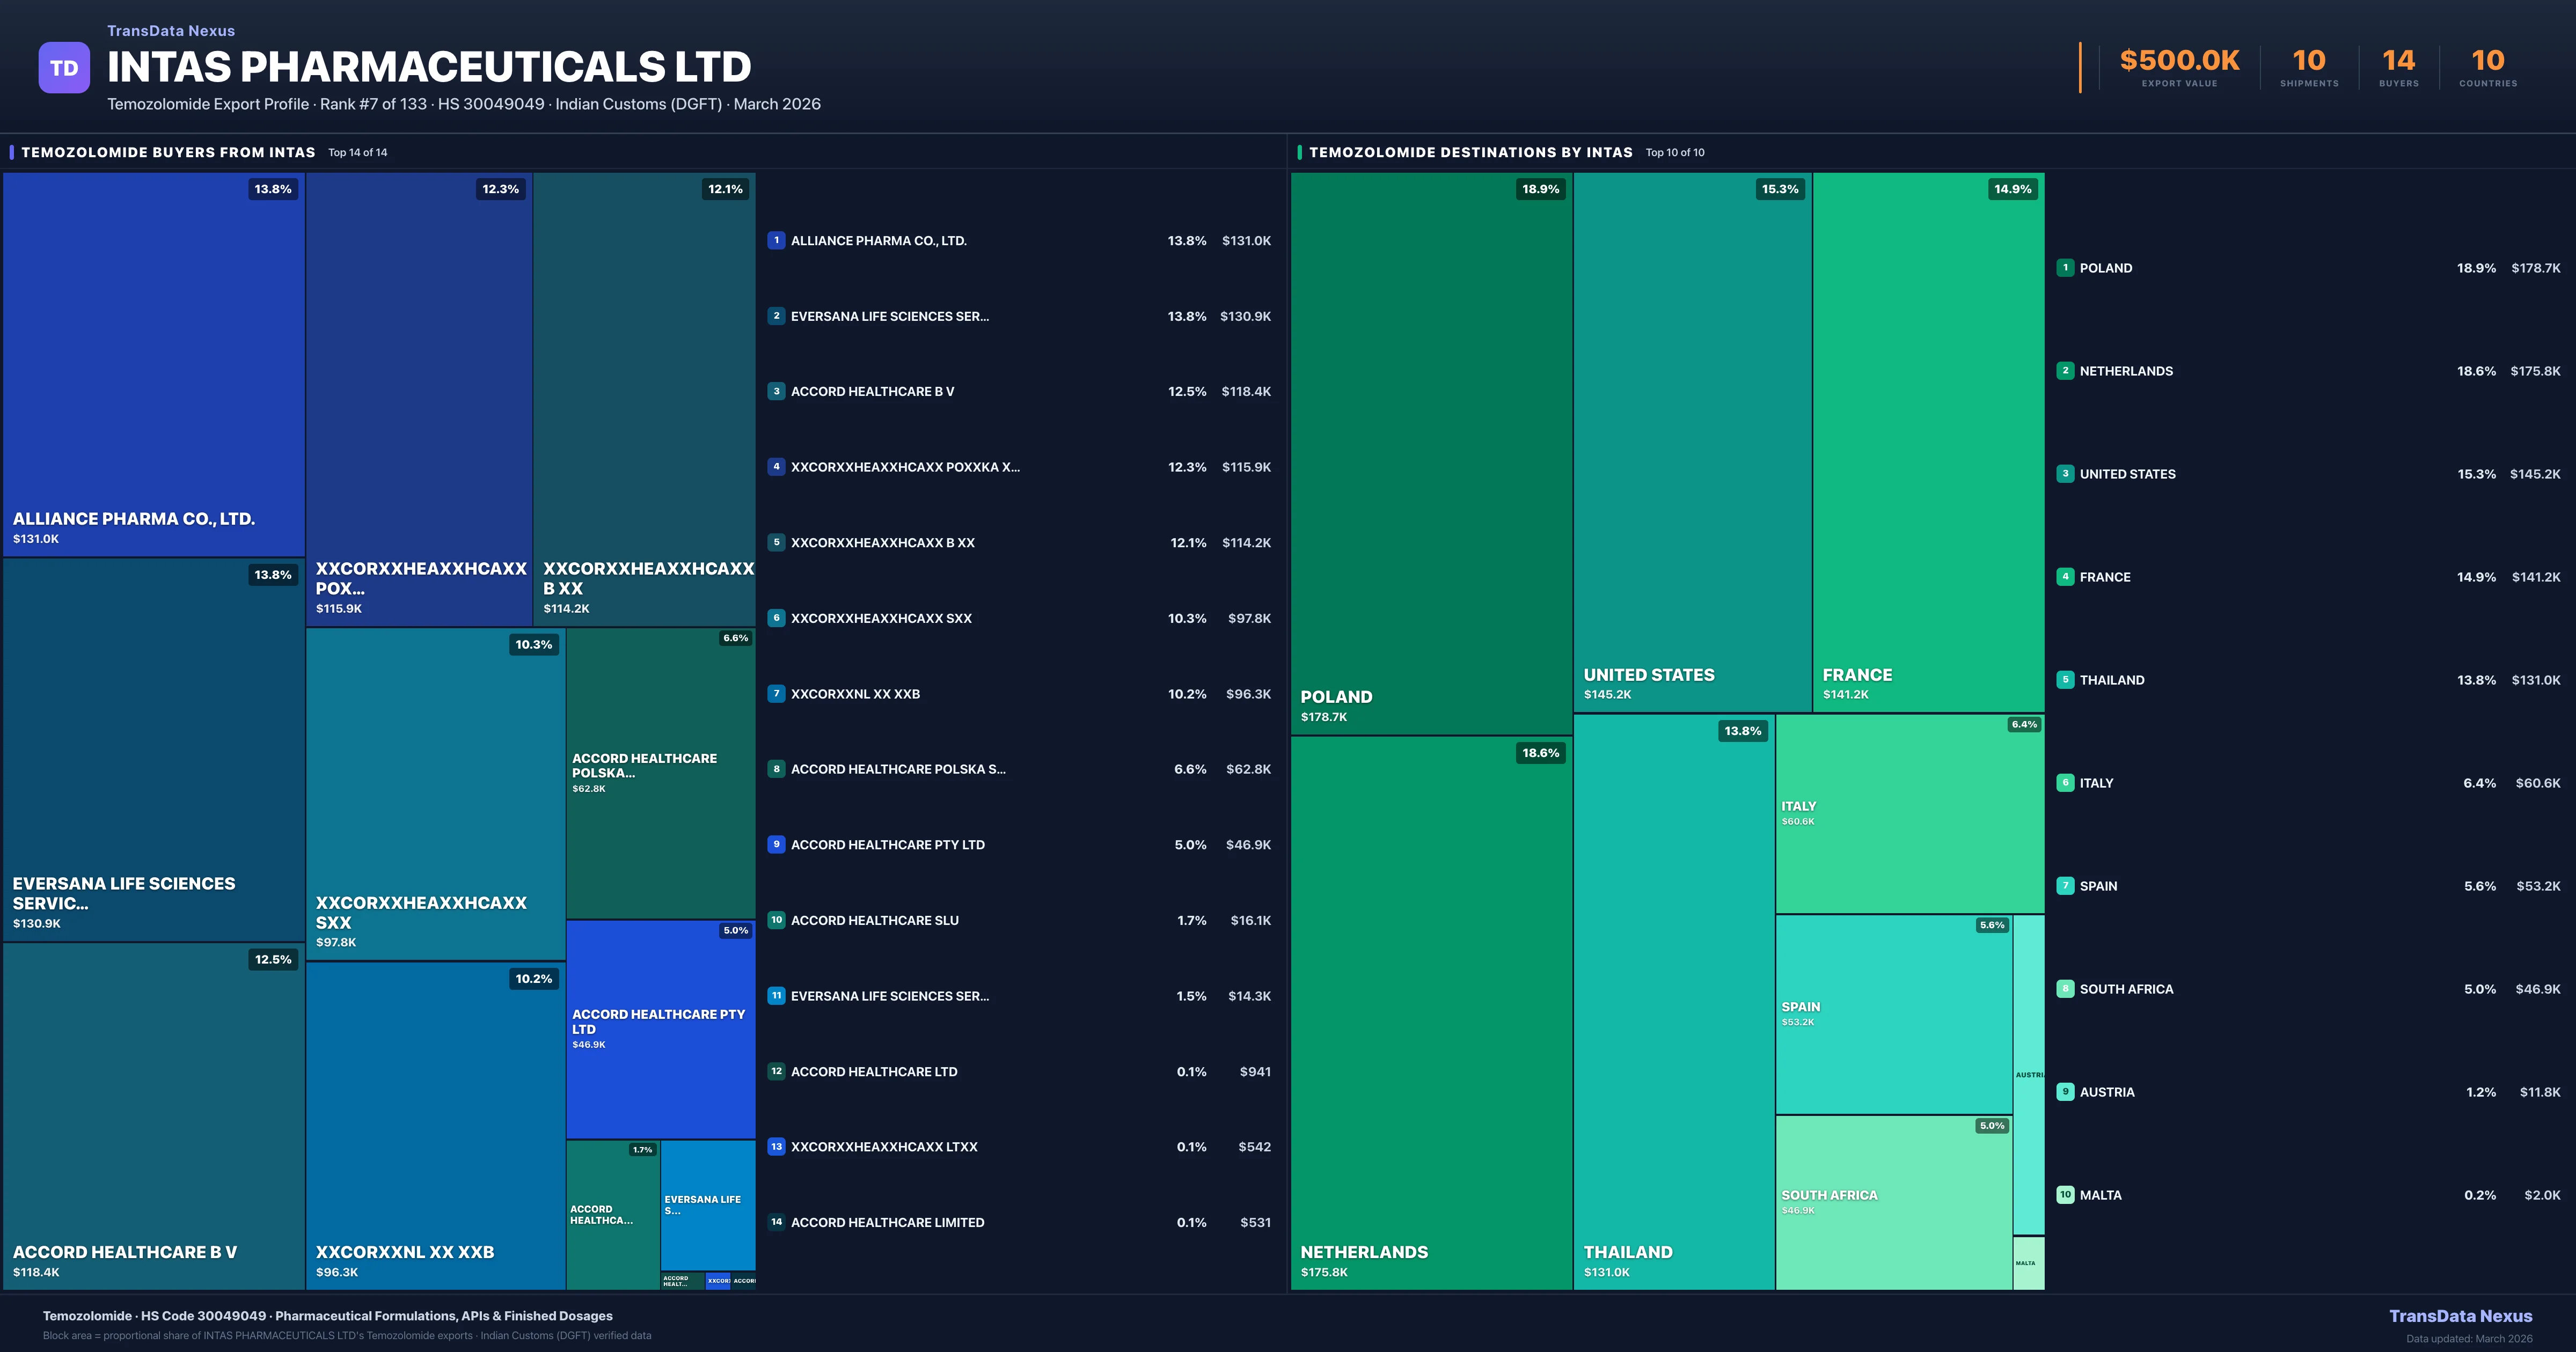The height and width of the screenshot is (1352, 2576).
Task: Select the Poland treemap block
Action: [x=1431, y=453]
